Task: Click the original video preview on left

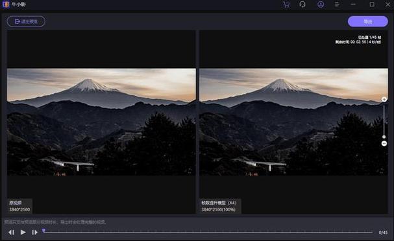Action: point(101,122)
